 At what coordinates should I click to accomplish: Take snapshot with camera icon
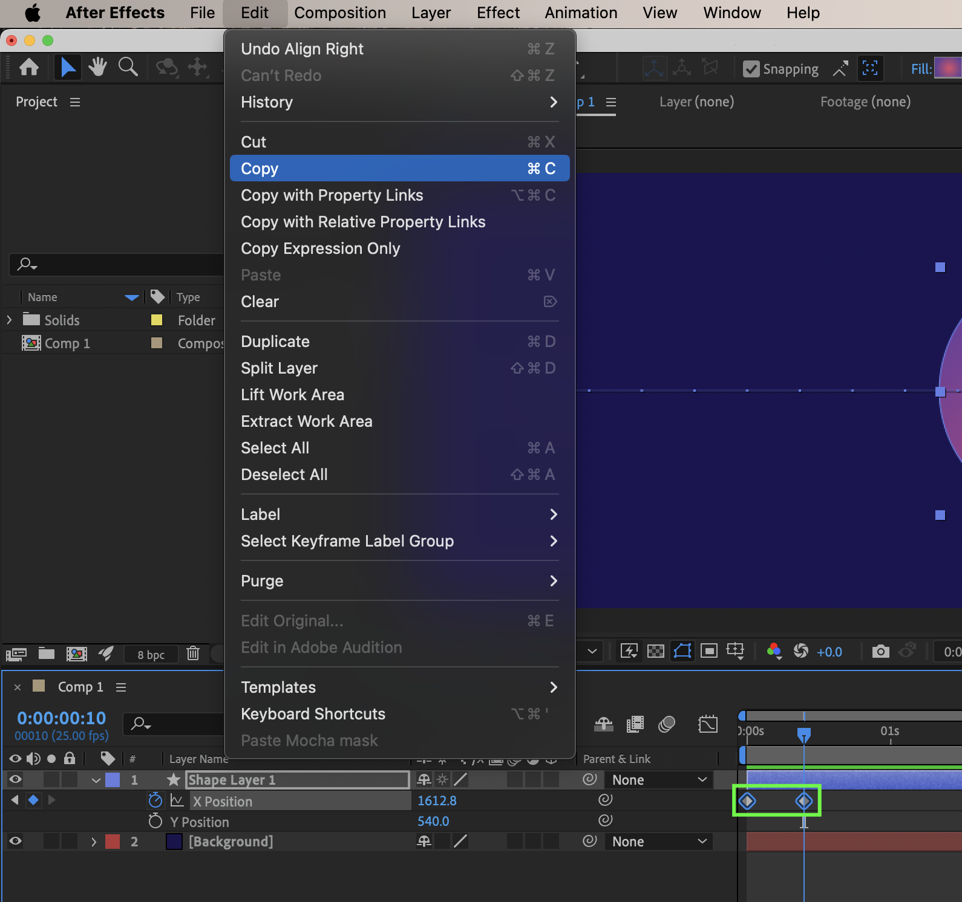tap(880, 651)
